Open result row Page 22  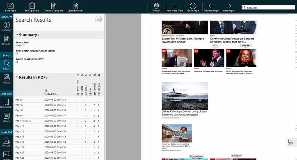pyautogui.click(x=58, y=158)
